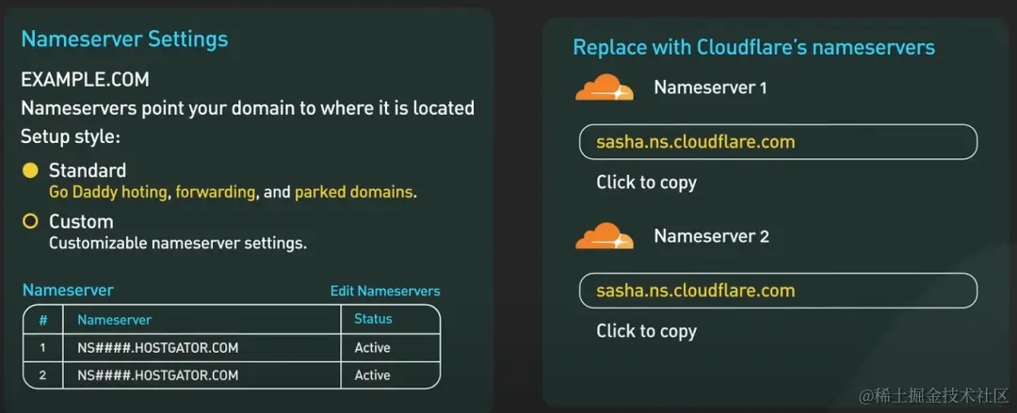Screen dimensions: 1017x413
Task: Click the Cloudflare logo beside Nameserver 1
Action: 605,88
